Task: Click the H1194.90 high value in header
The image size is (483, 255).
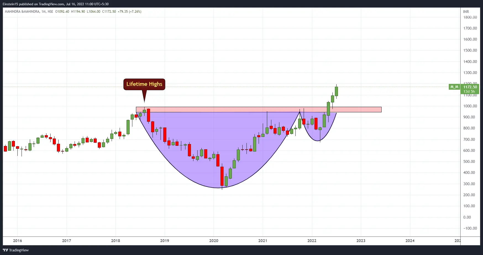Action: 78,12
